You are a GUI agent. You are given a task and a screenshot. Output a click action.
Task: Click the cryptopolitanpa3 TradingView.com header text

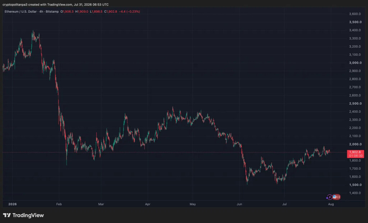(56, 4)
